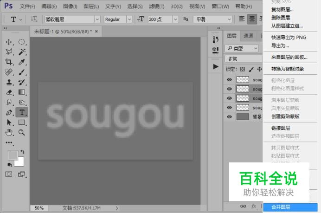Select the Eraser tool

pos(9,92)
